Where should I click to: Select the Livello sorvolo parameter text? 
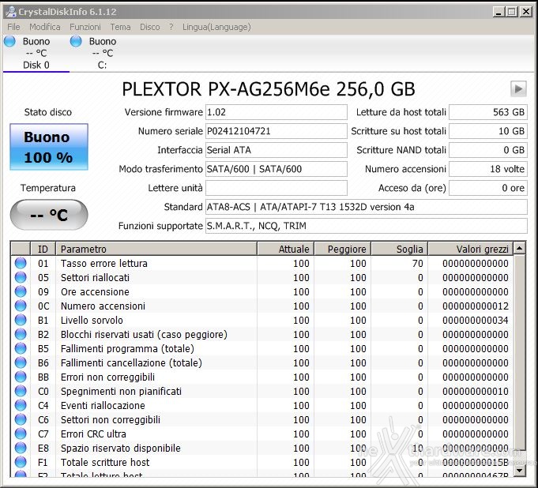(92, 321)
